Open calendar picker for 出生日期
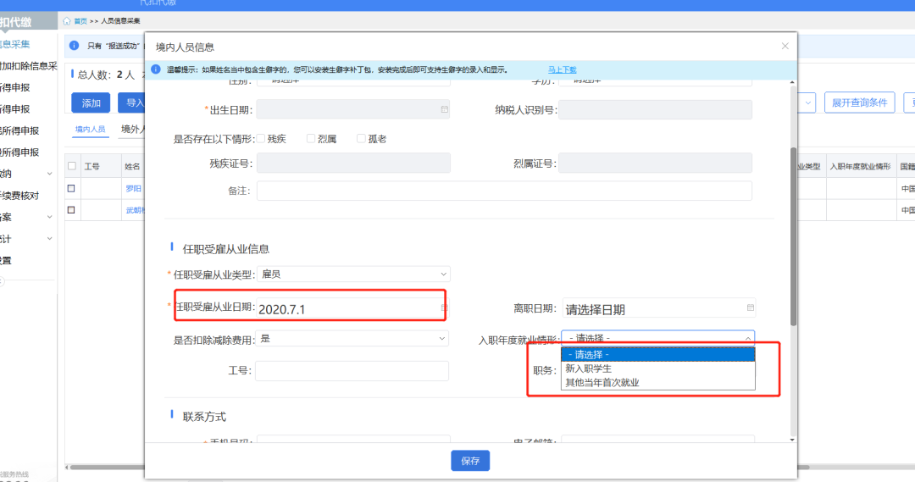Viewport: 915px width, 482px height. click(444, 109)
